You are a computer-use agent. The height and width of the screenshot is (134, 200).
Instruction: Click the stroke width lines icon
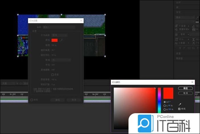coord(177,34)
